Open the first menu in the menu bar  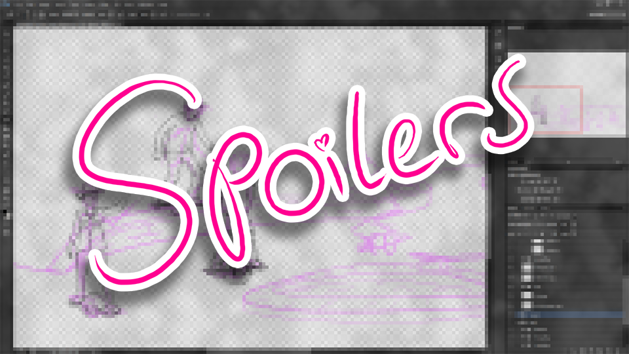pos(17,5)
